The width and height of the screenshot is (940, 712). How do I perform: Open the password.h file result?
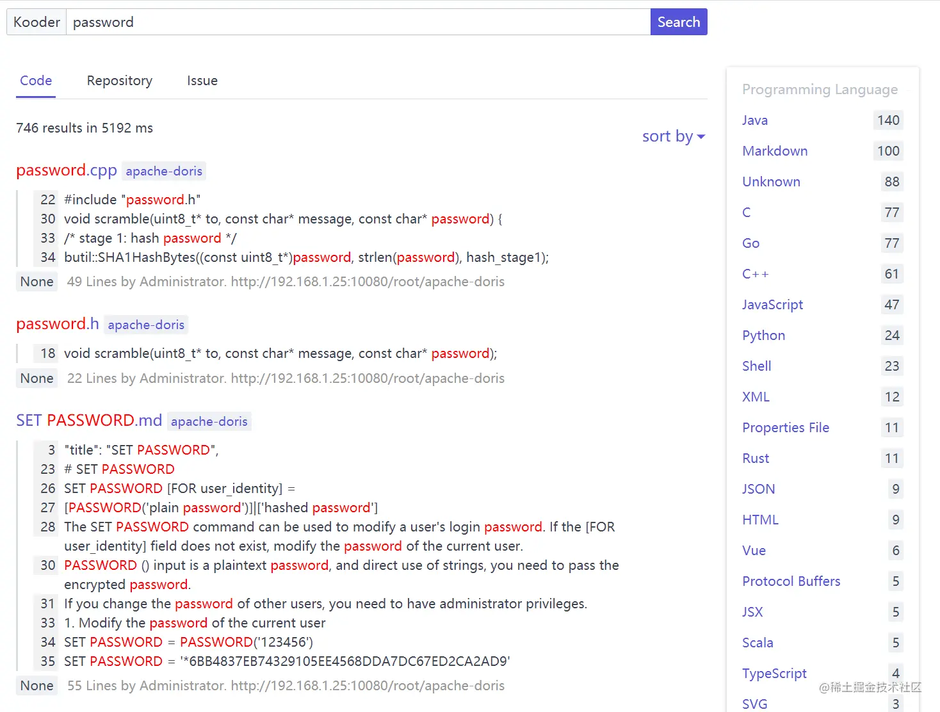coord(58,324)
